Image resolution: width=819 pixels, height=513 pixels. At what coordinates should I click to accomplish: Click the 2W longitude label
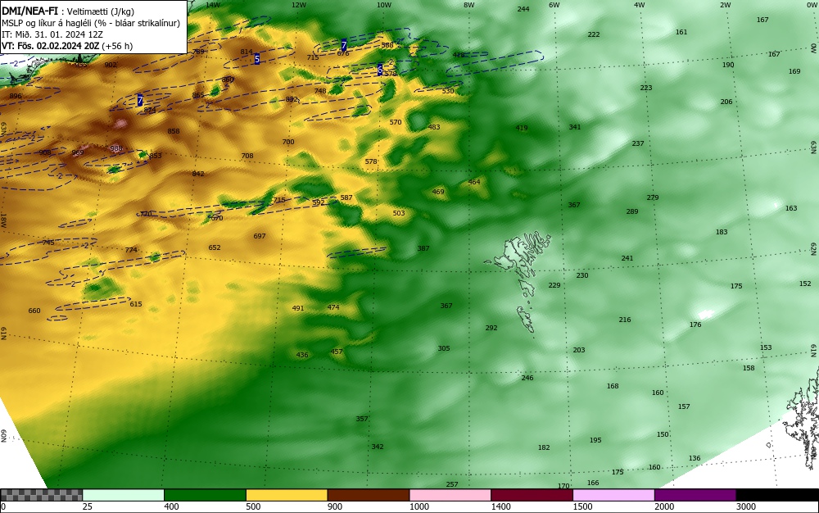coord(725,5)
